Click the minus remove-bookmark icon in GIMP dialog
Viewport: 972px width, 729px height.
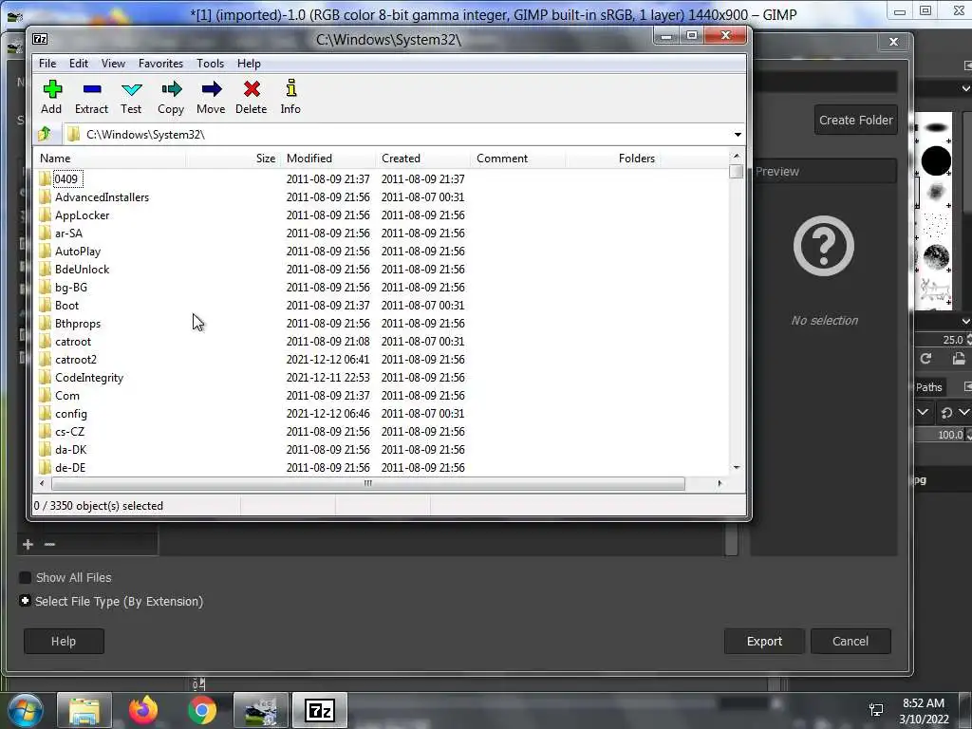click(x=50, y=544)
